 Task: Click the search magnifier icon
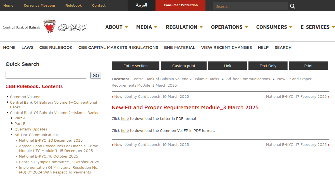tap(292, 6)
